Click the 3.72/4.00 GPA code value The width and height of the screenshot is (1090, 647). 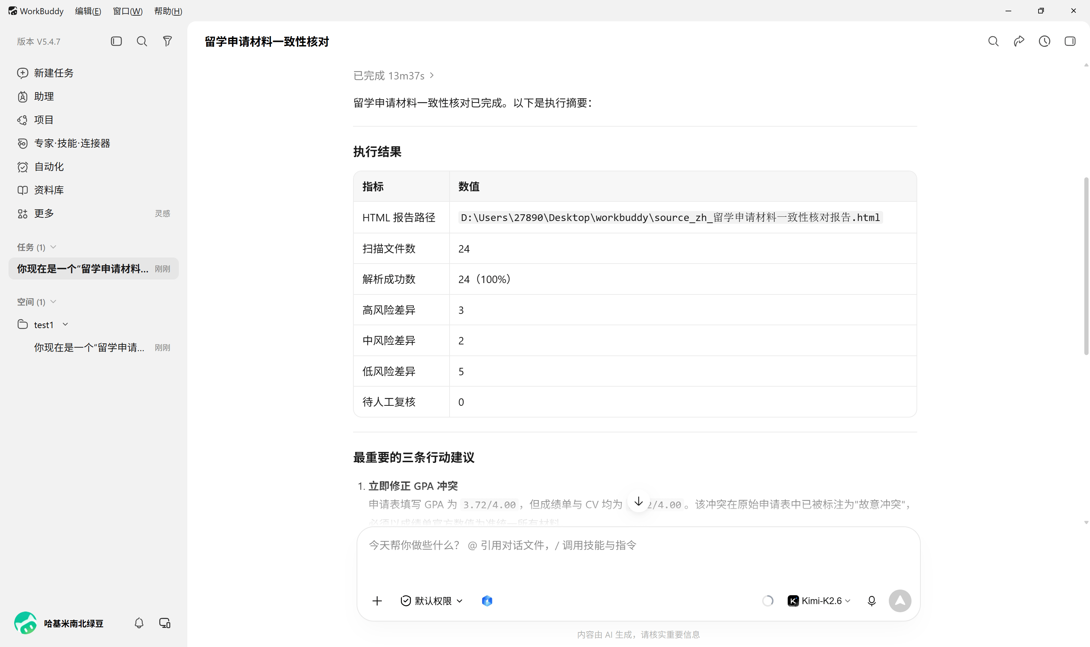[x=489, y=505]
